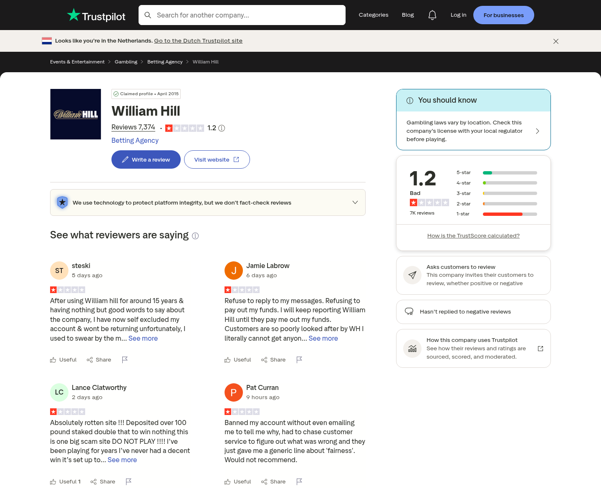The image size is (601, 501).
Task: Click Jamie Labrow's avatar
Action: [x=234, y=271]
